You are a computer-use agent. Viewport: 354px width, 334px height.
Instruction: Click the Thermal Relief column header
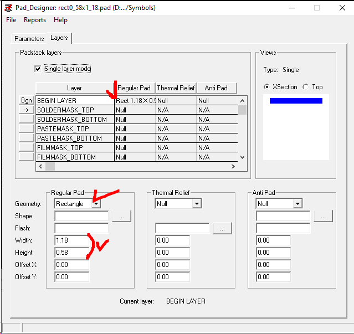(176, 88)
